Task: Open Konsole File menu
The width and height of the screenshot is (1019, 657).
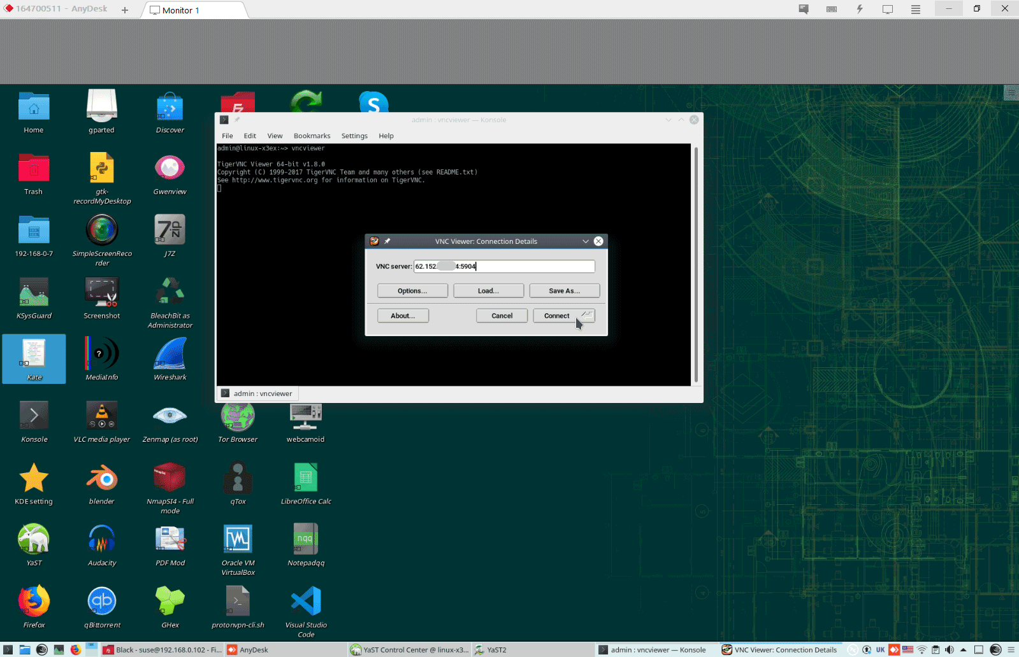Action: point(228,136)
